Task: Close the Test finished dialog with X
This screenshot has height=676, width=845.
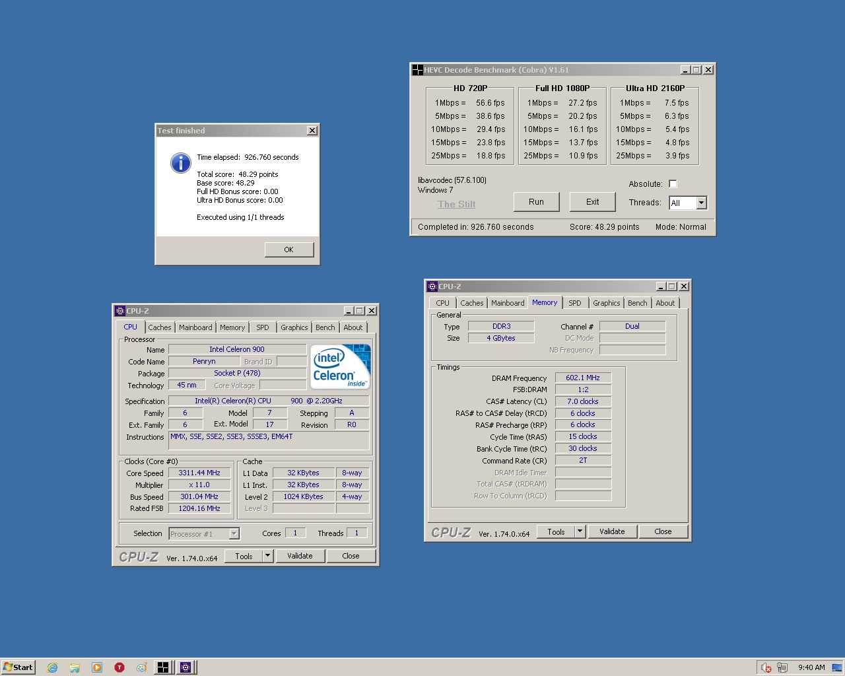Action: pyautogui.click(x=312, y=131)
